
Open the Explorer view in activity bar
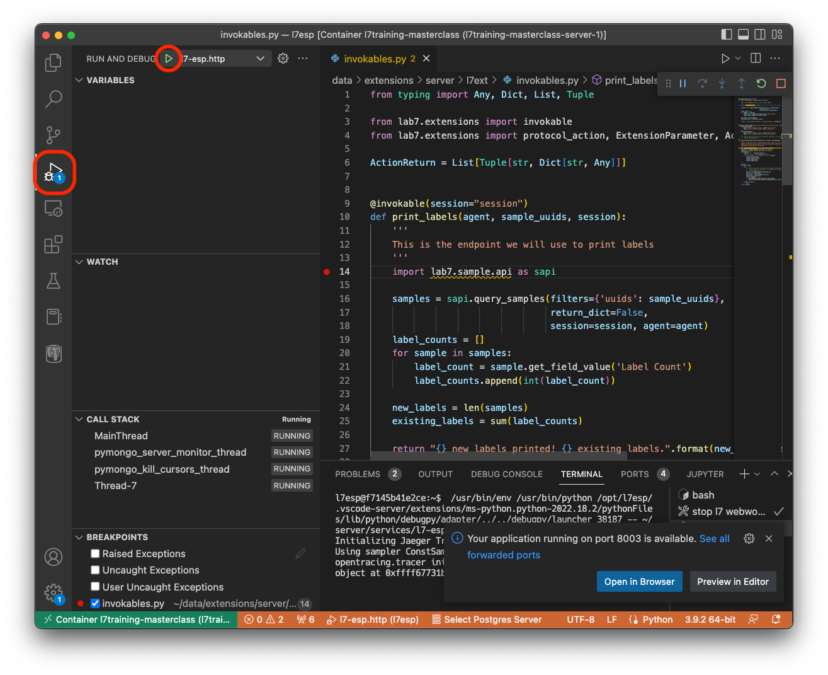(x=54, y=62)
